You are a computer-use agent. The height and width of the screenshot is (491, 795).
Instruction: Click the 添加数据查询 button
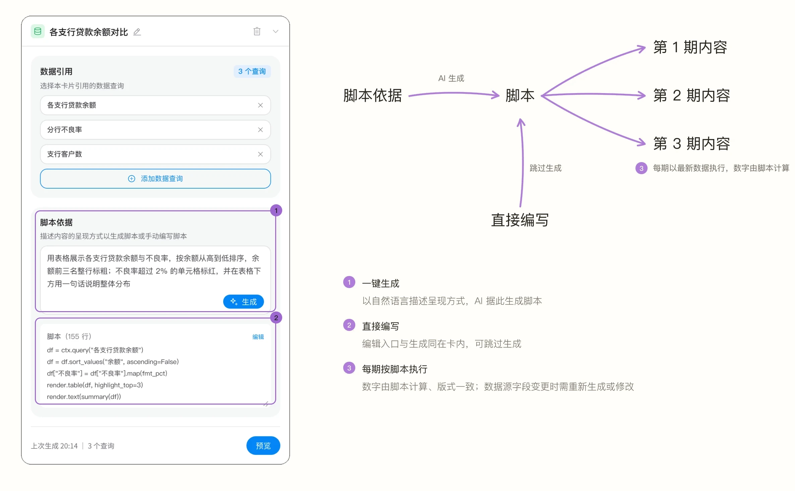(156, 179)
